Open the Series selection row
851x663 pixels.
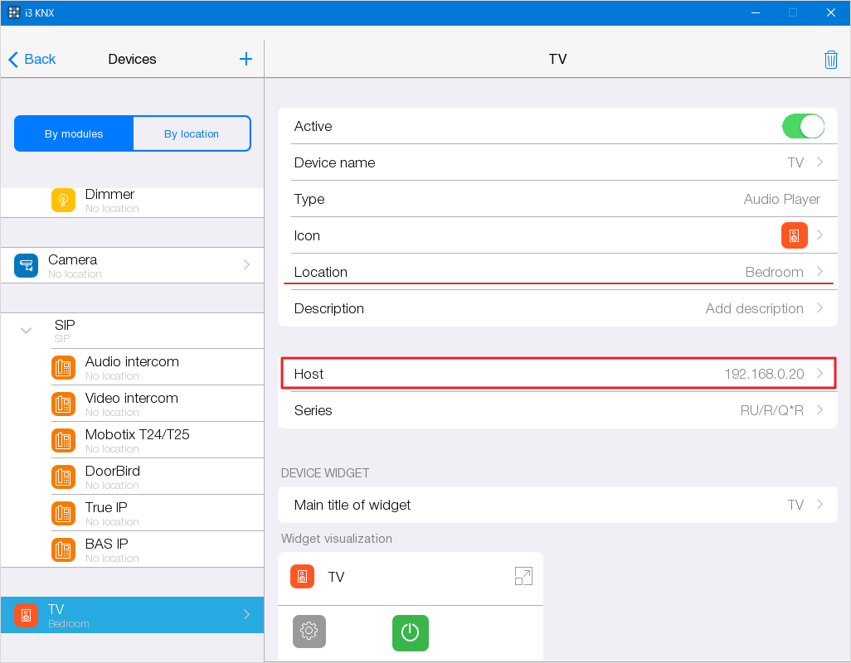(557, 410)
